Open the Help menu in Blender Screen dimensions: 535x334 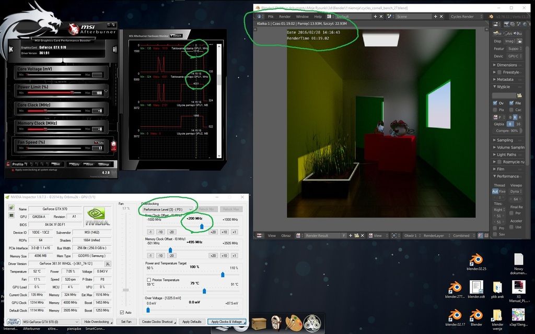click(x=318, y=16)
